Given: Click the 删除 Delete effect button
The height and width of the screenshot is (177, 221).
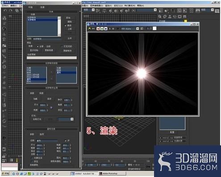Looking at the screenshot, I should point(70,22).
